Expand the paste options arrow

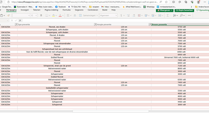4,16
